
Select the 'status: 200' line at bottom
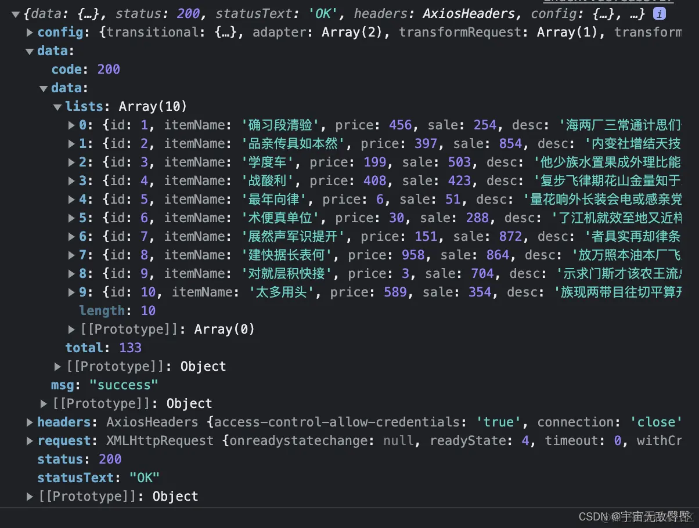(79, 460)
